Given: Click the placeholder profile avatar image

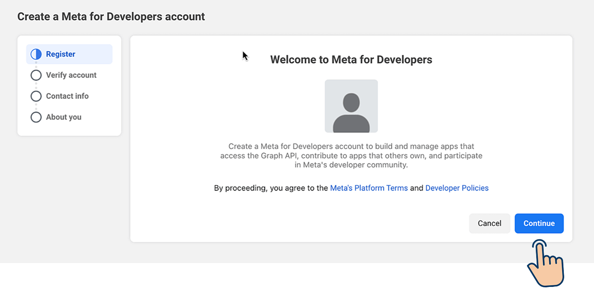Looking at the screenshot, I should (351, 106).
